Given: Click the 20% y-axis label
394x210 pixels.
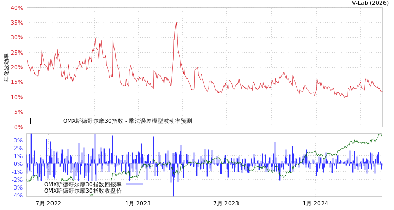Looking at the screenshot, I should click(x=17, y=67).
